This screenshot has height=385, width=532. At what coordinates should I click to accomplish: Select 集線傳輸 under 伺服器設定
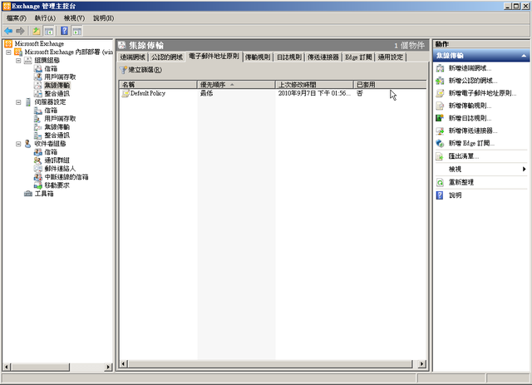tap(57, 127)
